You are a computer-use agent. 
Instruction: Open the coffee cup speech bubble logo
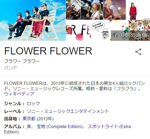(100, 30)
